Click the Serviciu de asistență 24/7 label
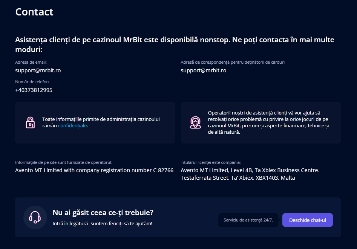The height and width of the screenshot is (249, 357). point(248,220)
